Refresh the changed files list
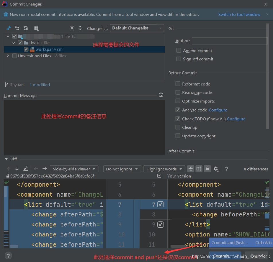 (26, 28)
